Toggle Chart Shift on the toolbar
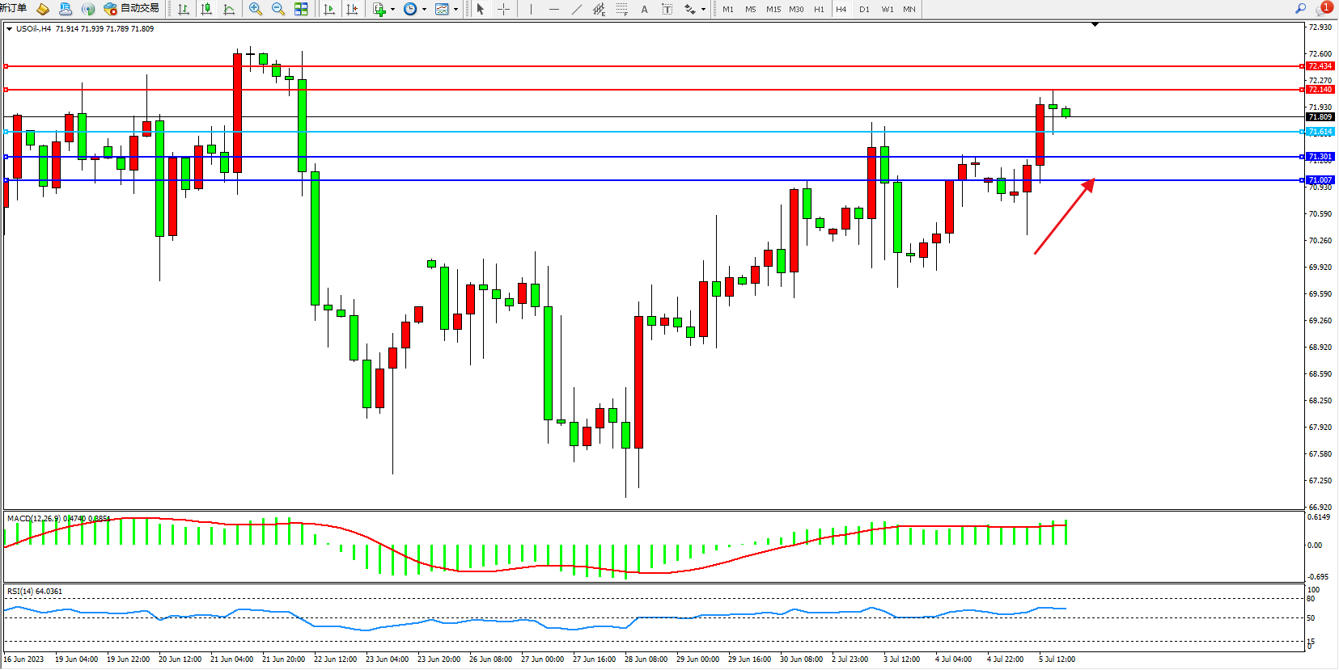This screenshot has width=1339, height=670. pyautogui.click(x=352, y=9)
